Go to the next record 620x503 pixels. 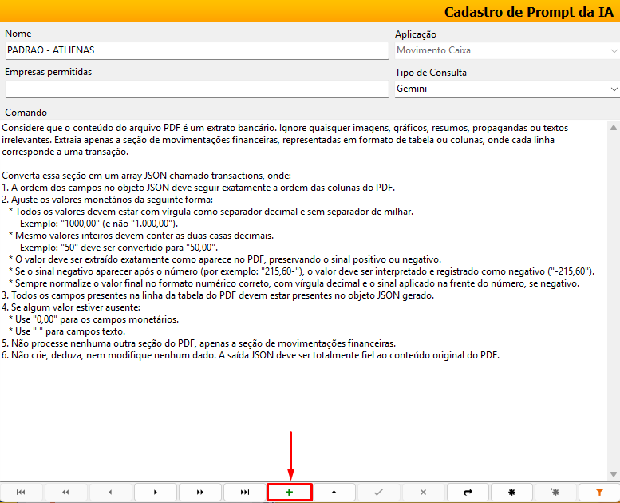(x=155, y=493)
